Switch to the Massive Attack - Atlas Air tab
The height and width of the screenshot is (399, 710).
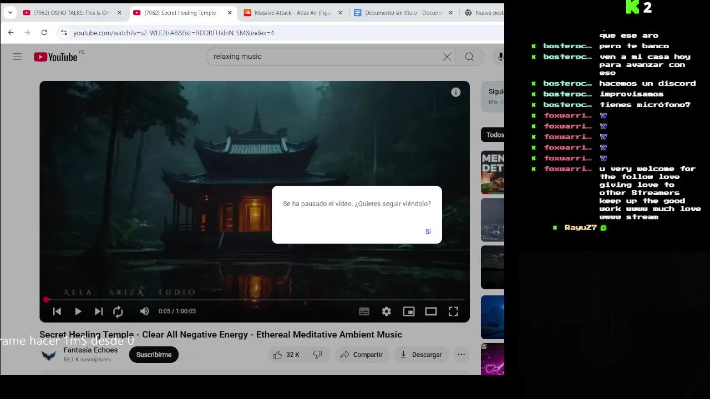click(293, 13)
